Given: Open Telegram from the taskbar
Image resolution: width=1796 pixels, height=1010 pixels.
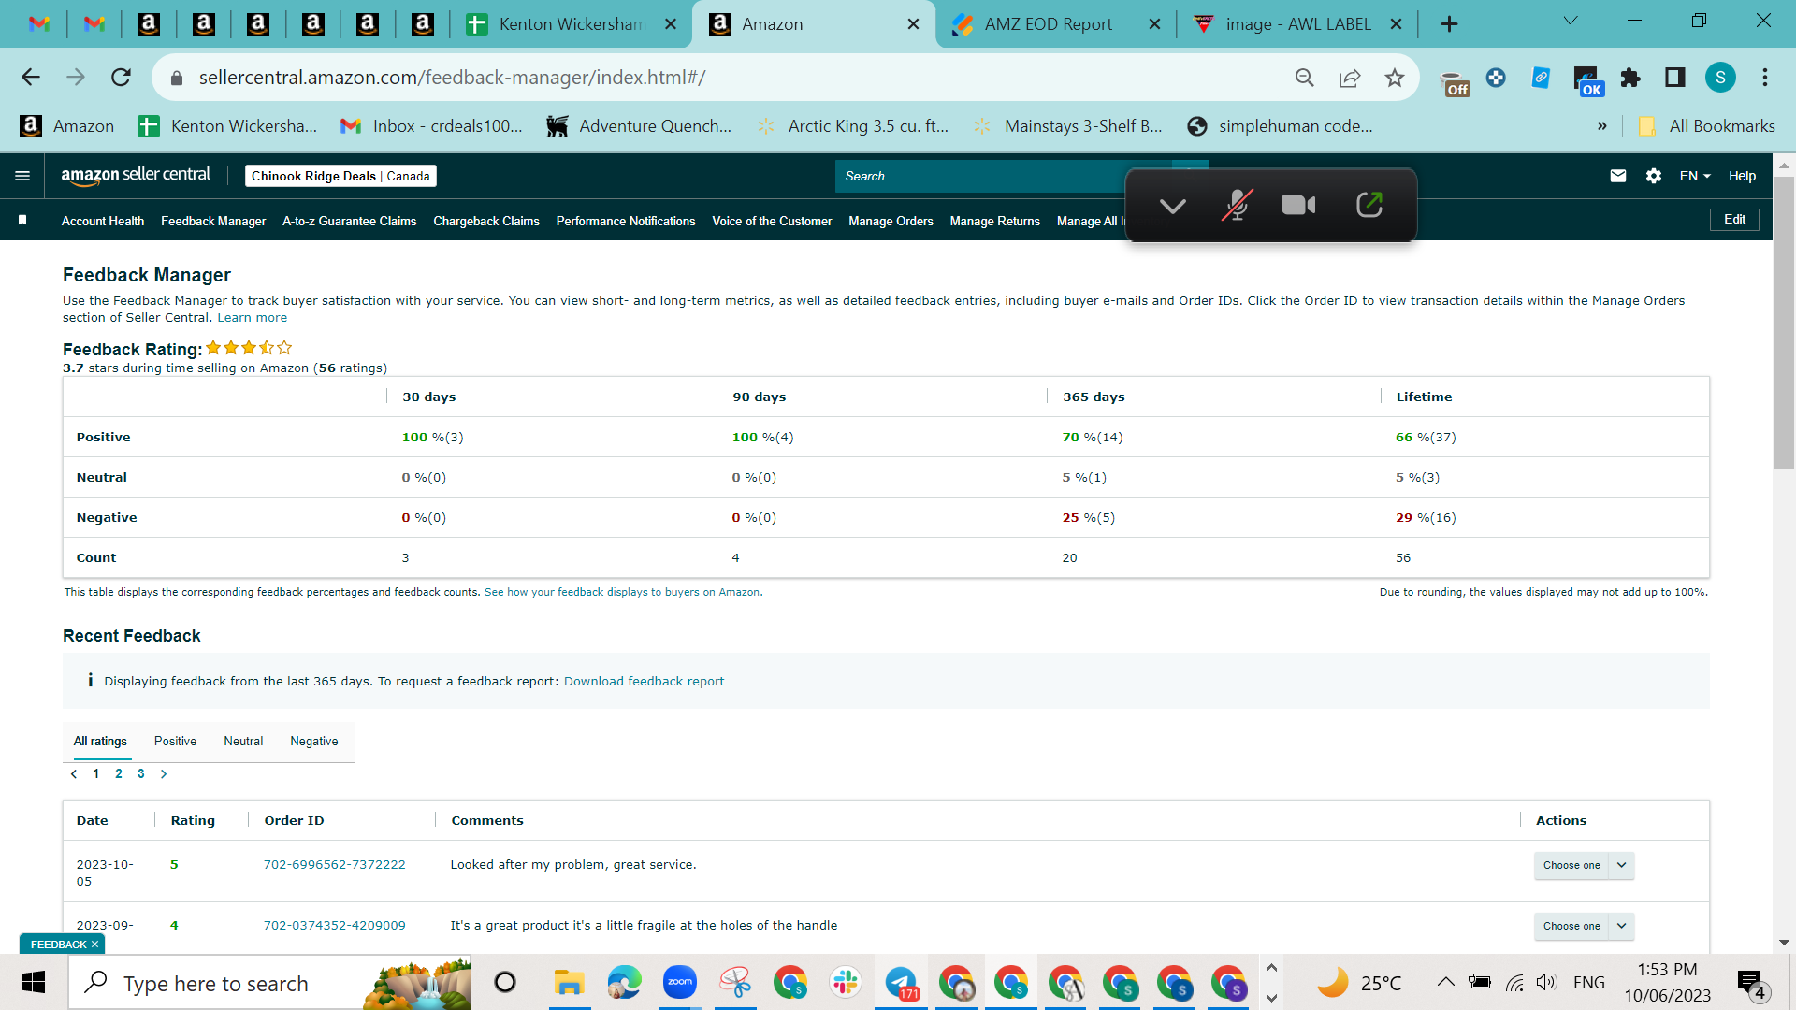Looking at the screenshot, I should click(x=902, y=983).
